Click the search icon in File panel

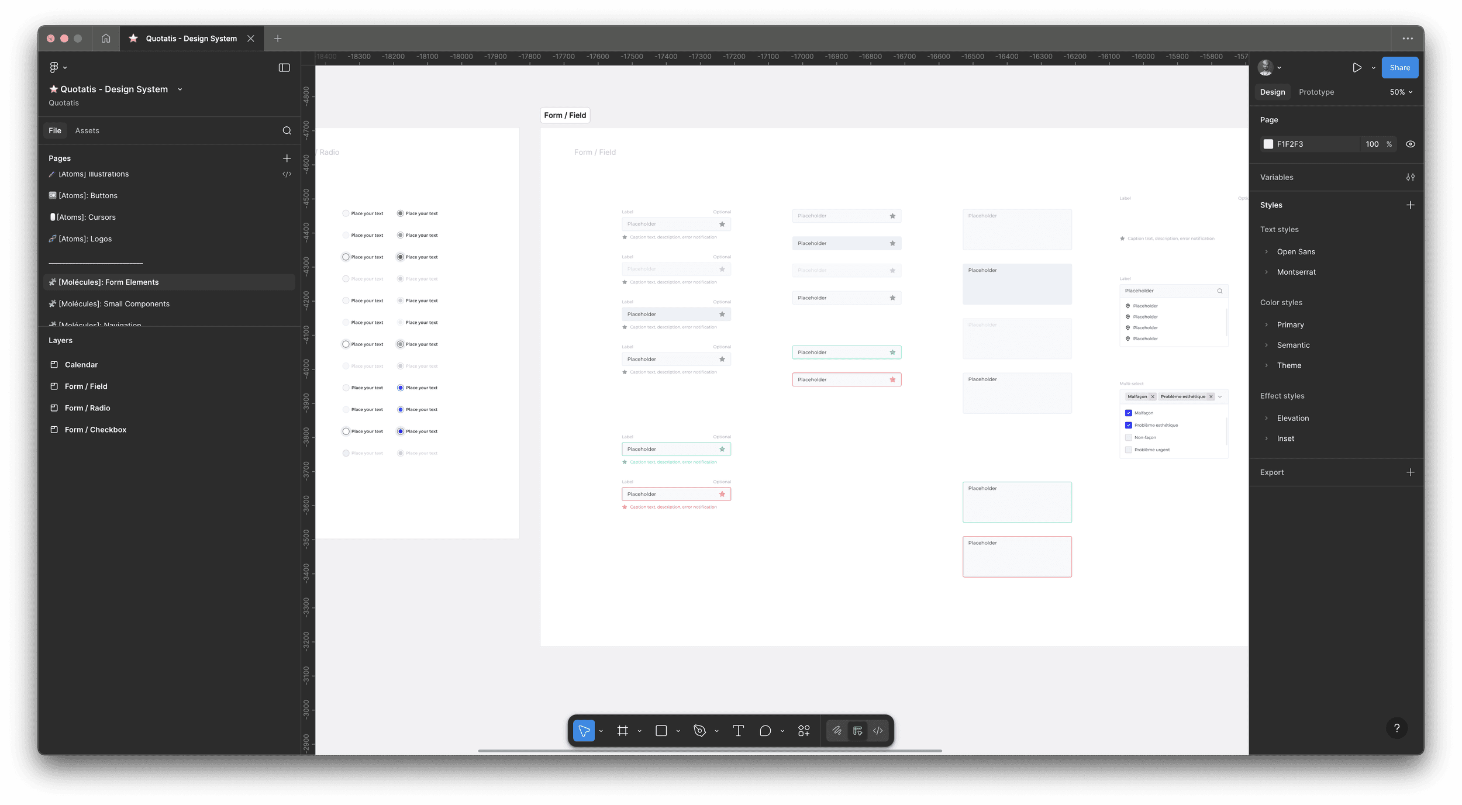(x=287, y=130)
